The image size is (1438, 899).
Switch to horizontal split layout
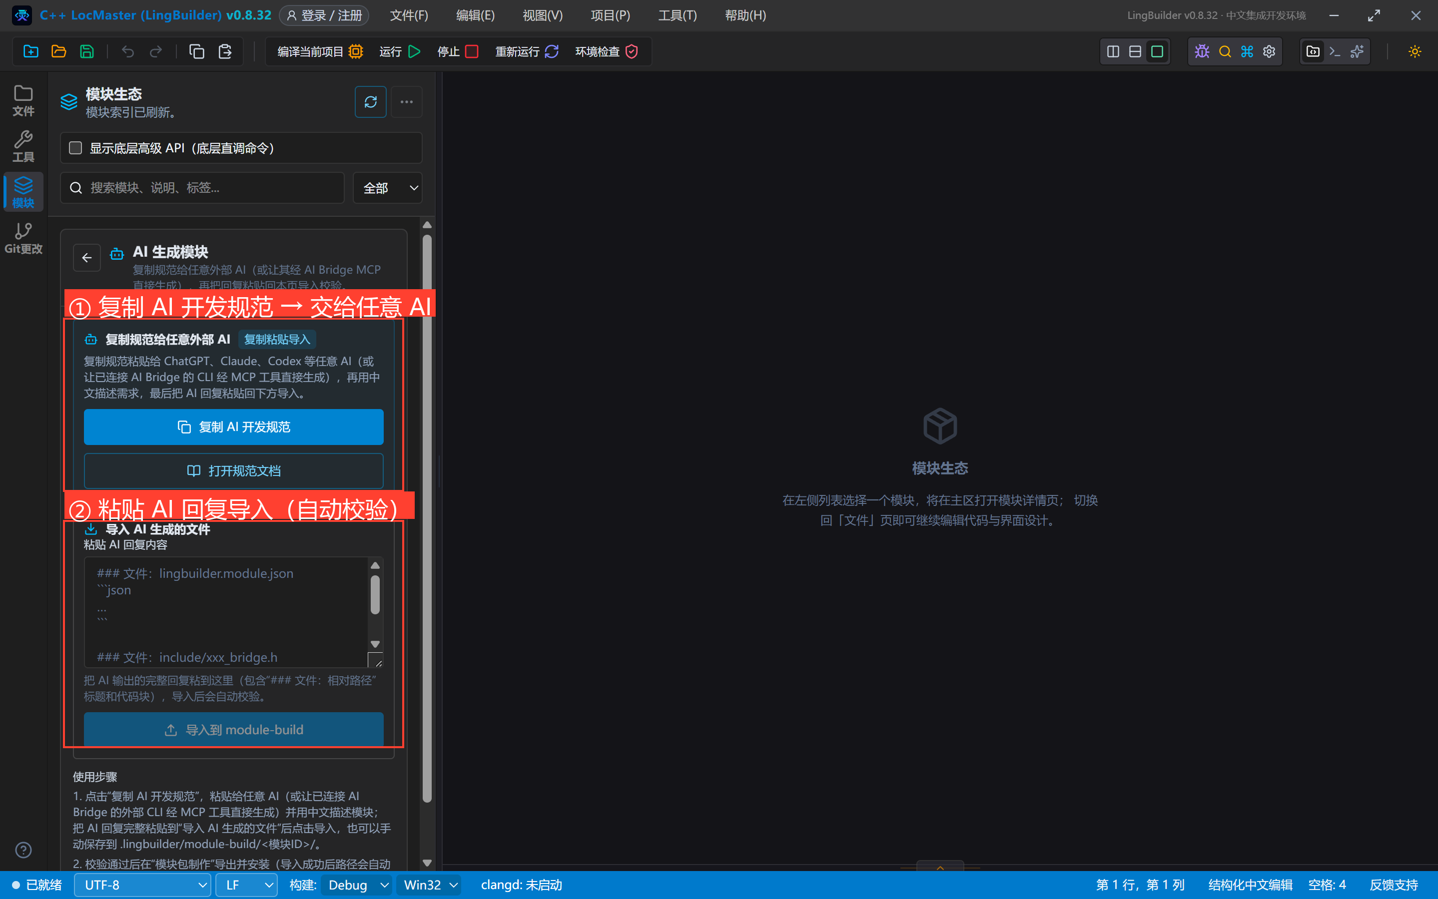pos(1135,52)
